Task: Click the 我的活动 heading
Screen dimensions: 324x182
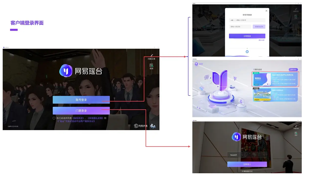Action: tap(258, 70)
